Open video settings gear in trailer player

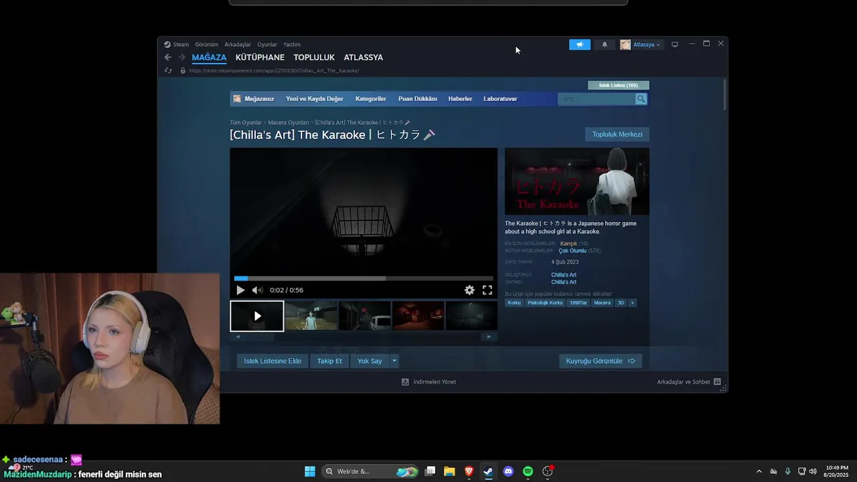click(469, 290)
